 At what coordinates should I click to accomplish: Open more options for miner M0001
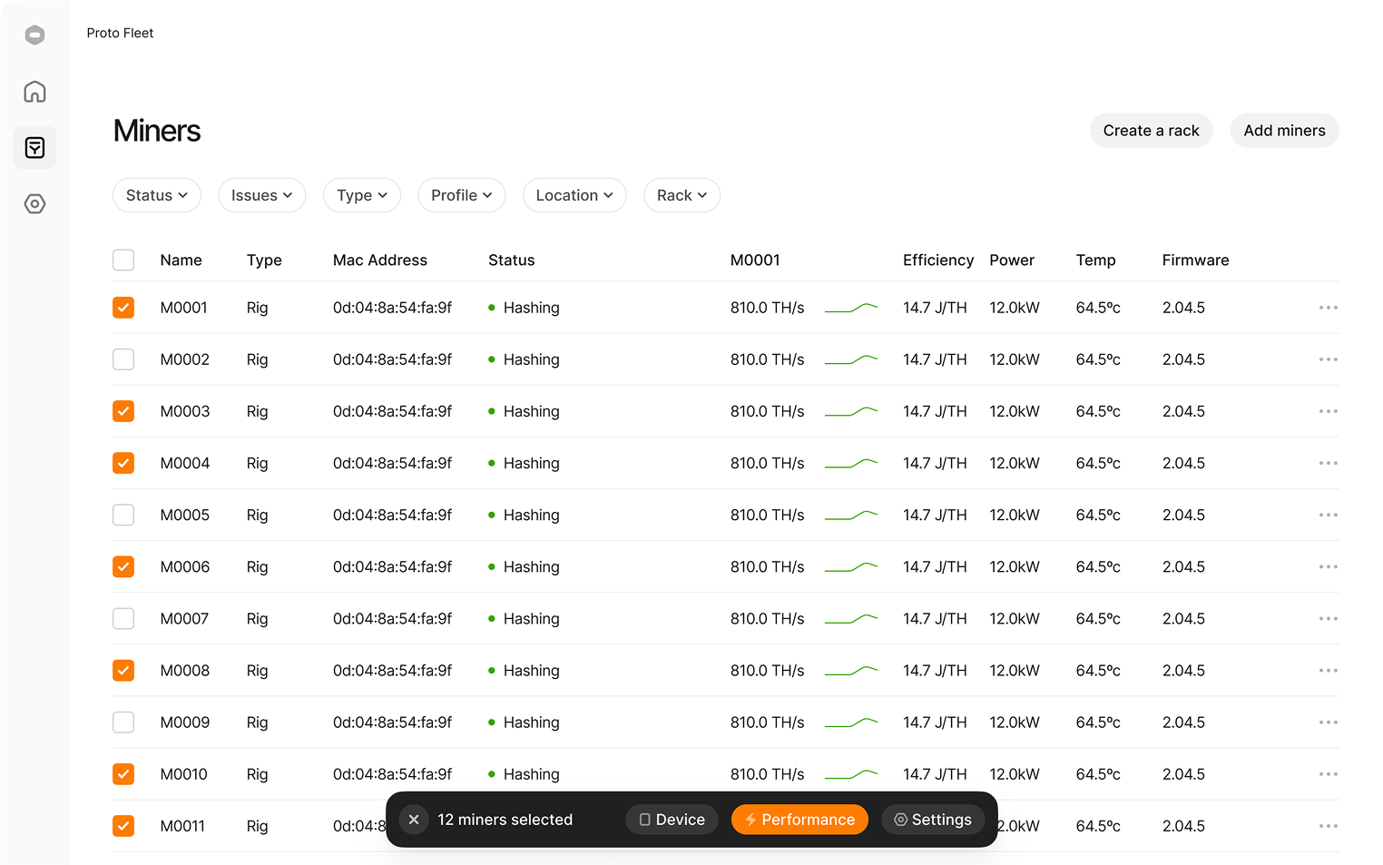1329,308
